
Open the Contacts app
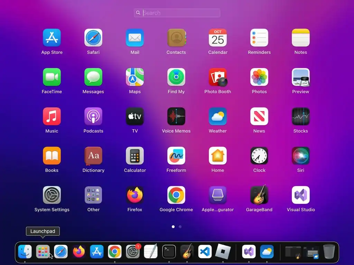click(x=176, y=38)
